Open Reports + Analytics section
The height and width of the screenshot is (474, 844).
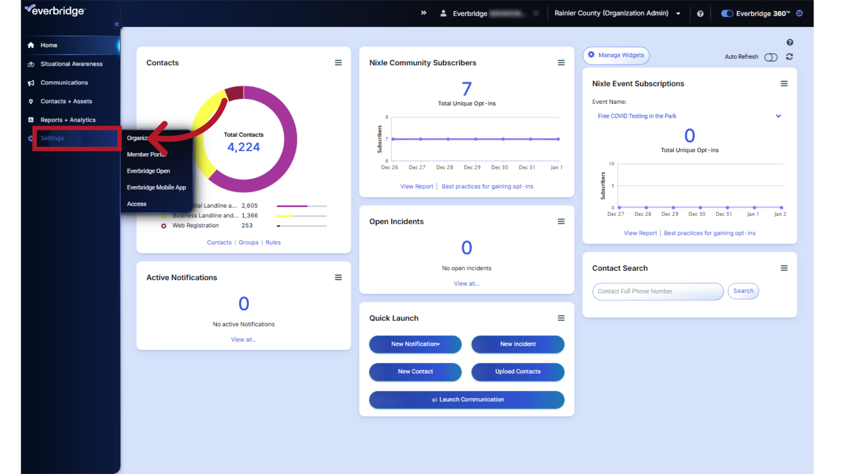click(68, 120)
